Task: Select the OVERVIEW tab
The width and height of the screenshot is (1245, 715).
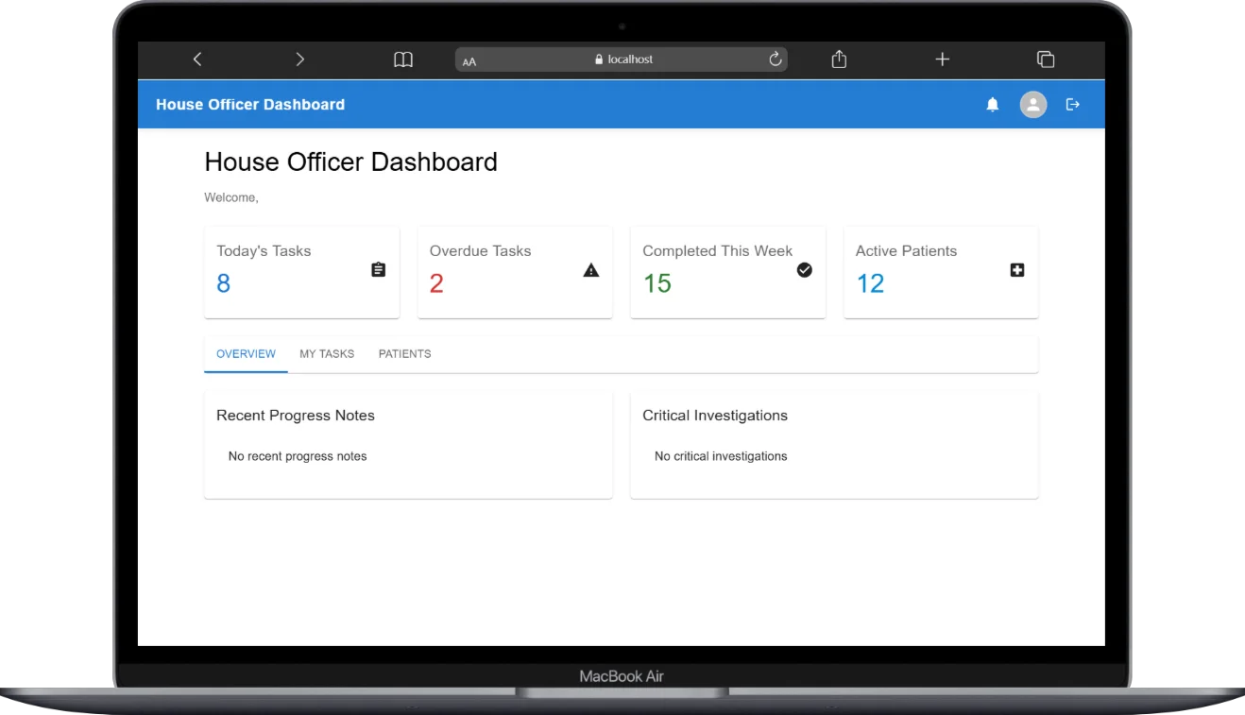Action: pyautogui.click(x=246, y=353)
